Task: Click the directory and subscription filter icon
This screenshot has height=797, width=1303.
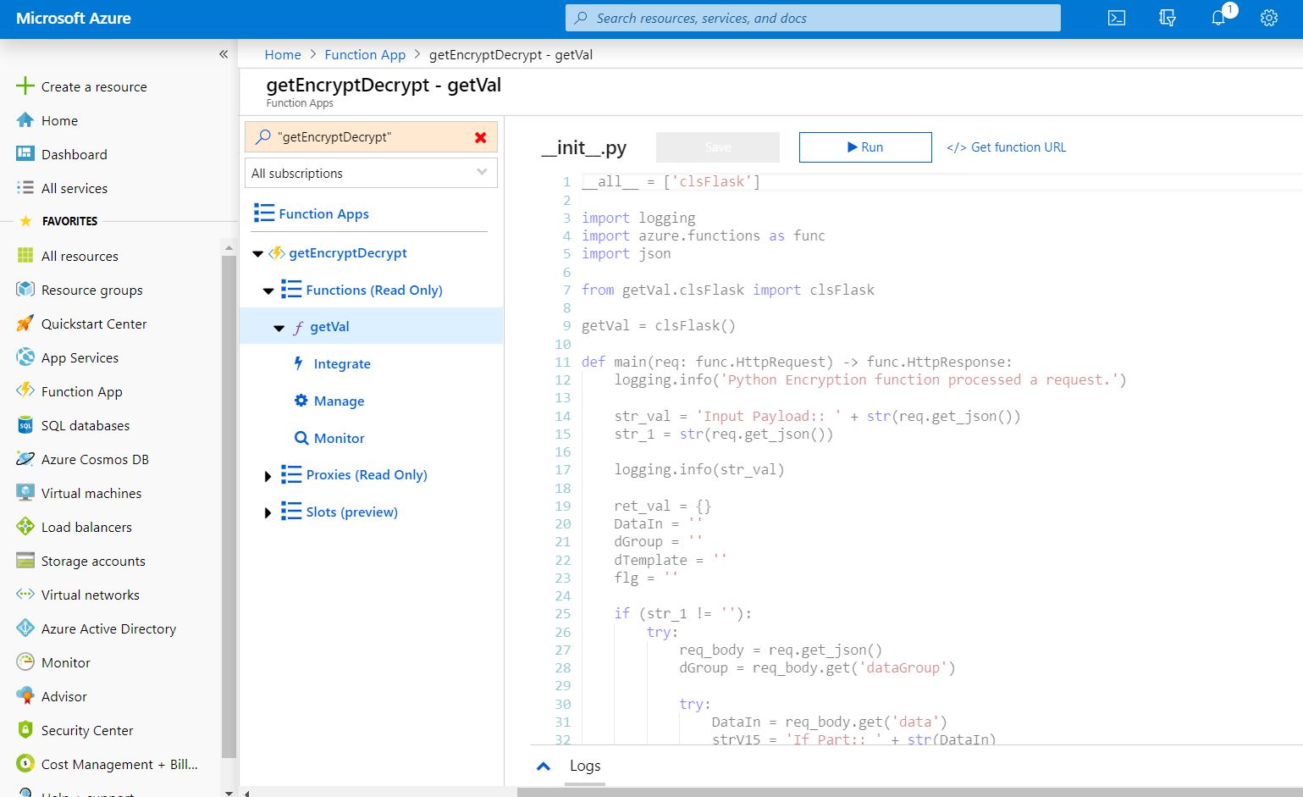Action: click(1167, 18)
